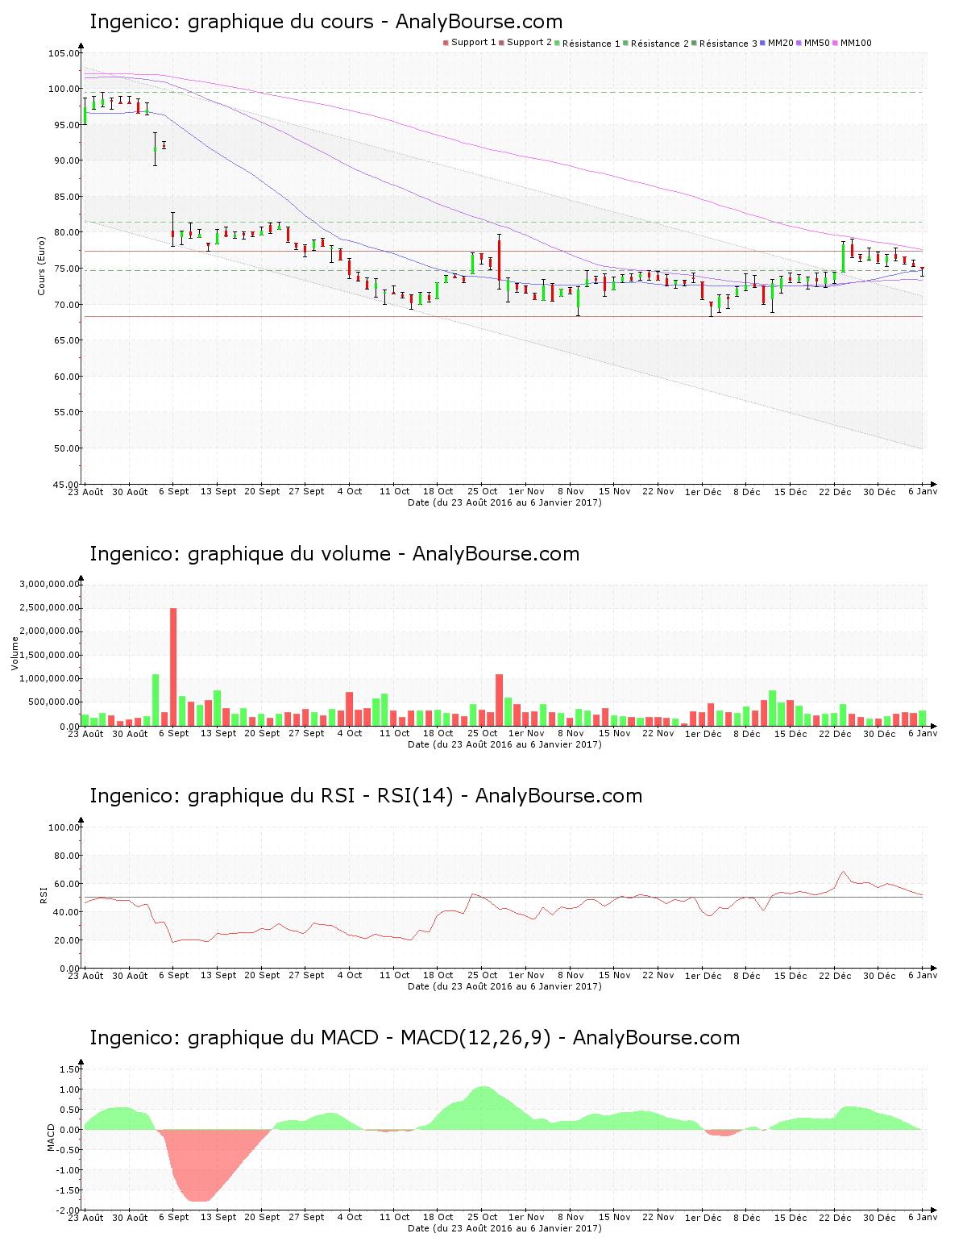
Task: Click the blue MM20 legend color square
Action: [763, 44]
